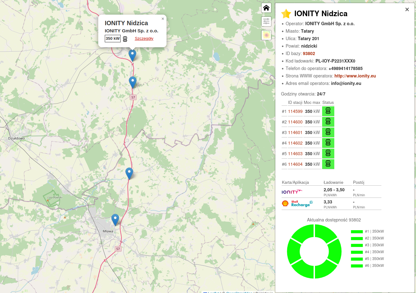Select the map marker near Mława

(x=115, y=220)
